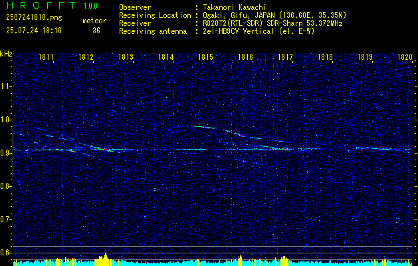
Task: Select the filename 2507241810.png
Action: click(x=34, y=18)
